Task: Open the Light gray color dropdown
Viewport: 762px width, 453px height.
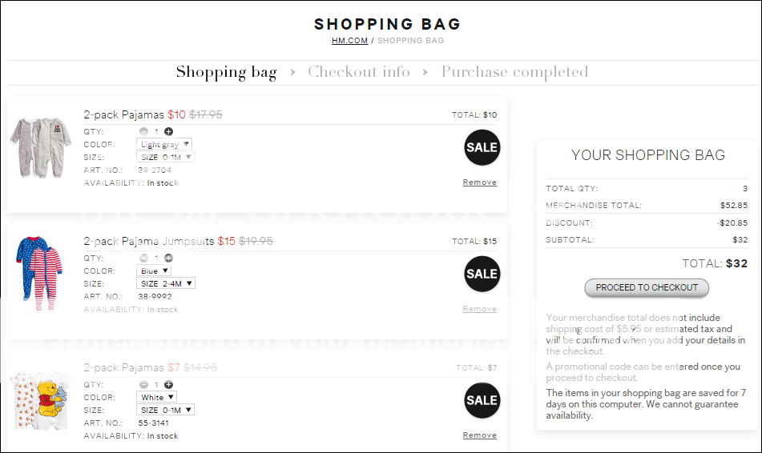Action: point(164,144)
